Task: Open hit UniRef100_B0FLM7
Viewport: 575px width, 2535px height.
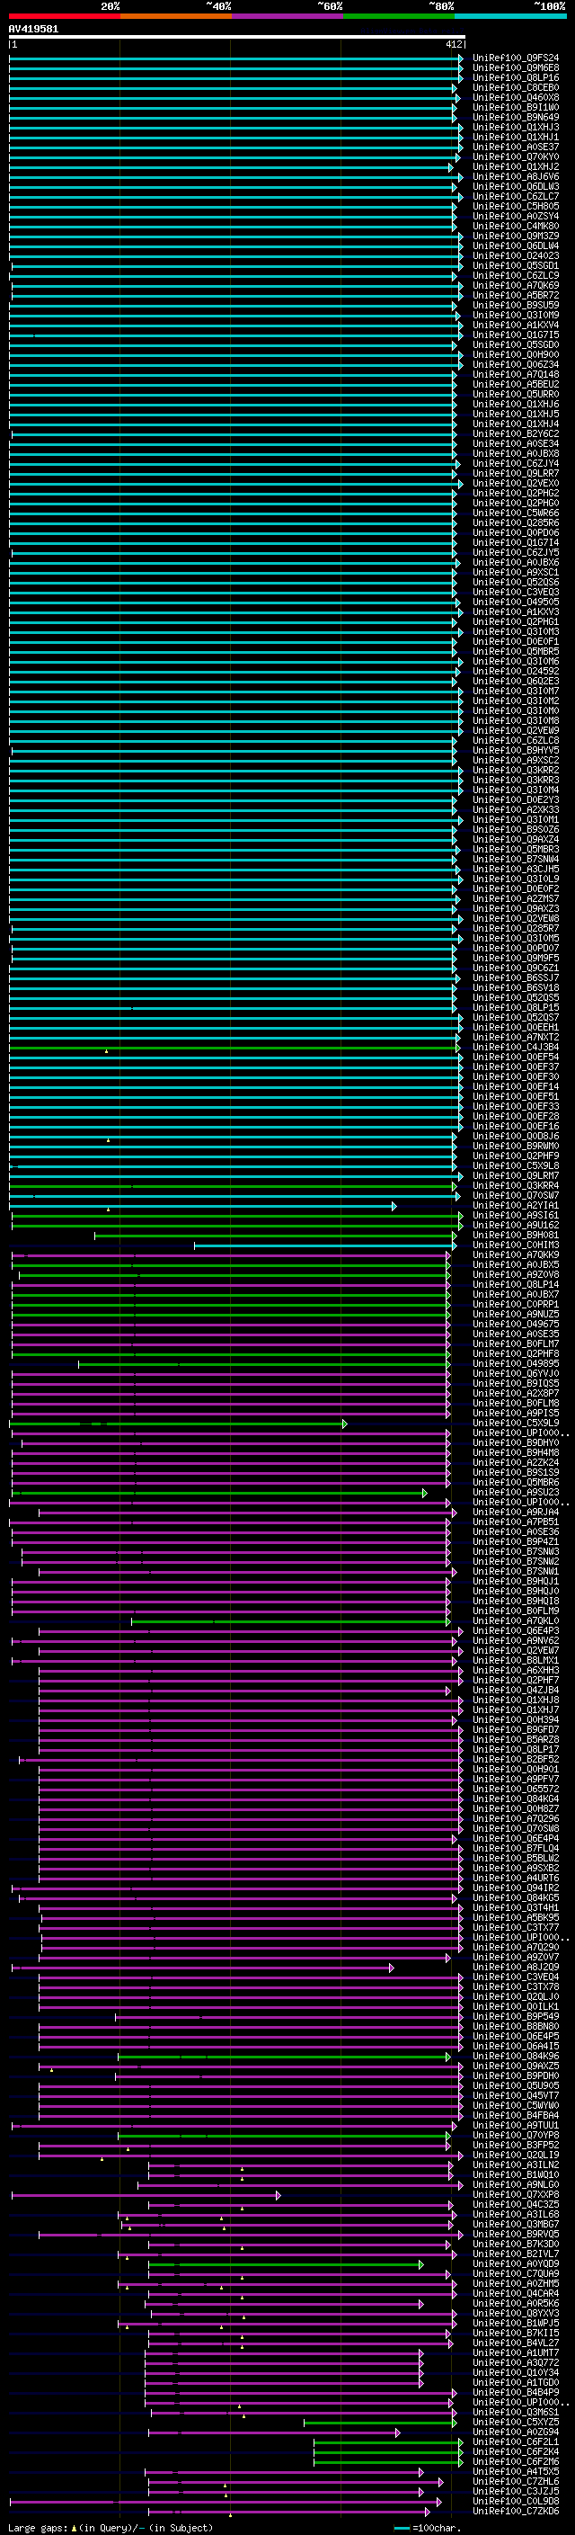Action: tap(516, 1344)
